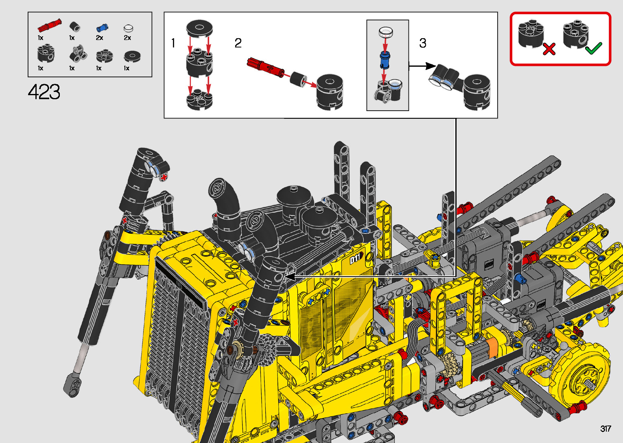Click the red X incorrect mark

[x=549, y=49]
